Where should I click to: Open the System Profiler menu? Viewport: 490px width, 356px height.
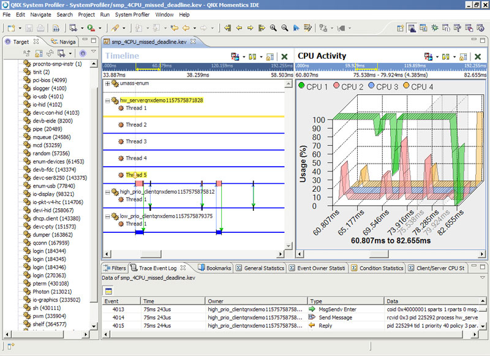coord(132,14)
